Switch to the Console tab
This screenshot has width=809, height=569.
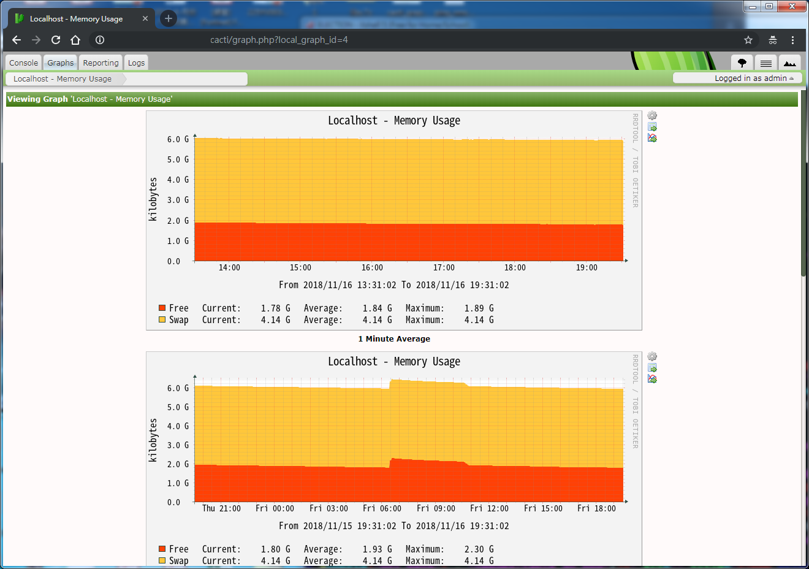tap(23, 62)
